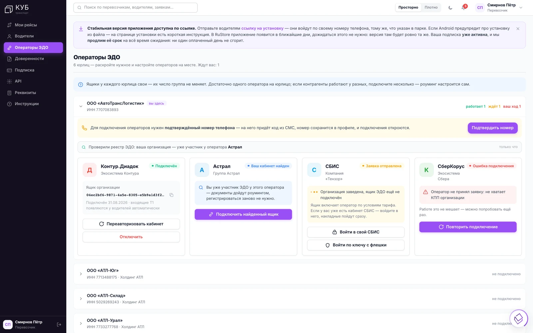Collapse the ООО «АвтоТрансЛогистик» section
The height and width of the screenshot is (333, 533).
coord(81,107)
